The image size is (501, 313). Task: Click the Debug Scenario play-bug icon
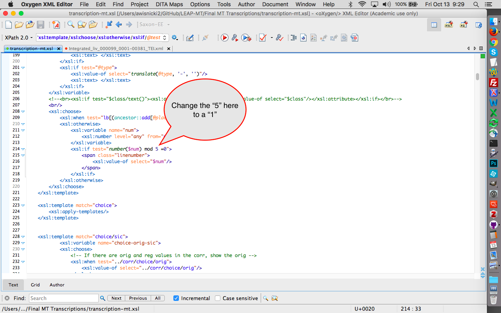(x=246, y=38)
